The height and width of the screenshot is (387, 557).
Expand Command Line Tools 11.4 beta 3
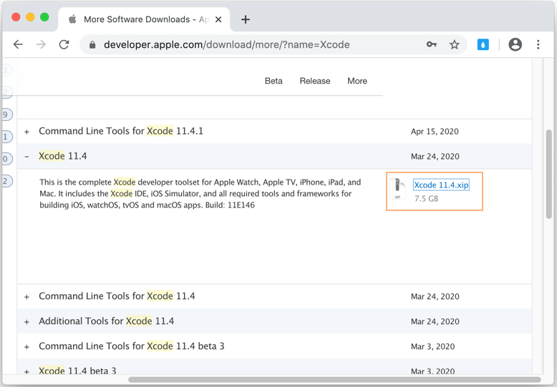pos(26,346)
